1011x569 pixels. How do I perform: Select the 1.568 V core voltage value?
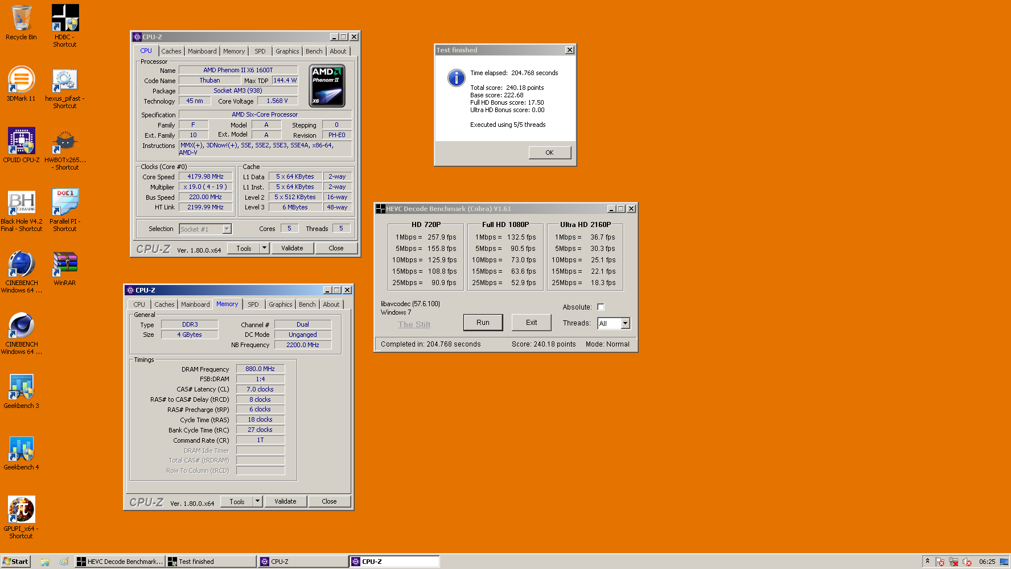pos(277,101)
